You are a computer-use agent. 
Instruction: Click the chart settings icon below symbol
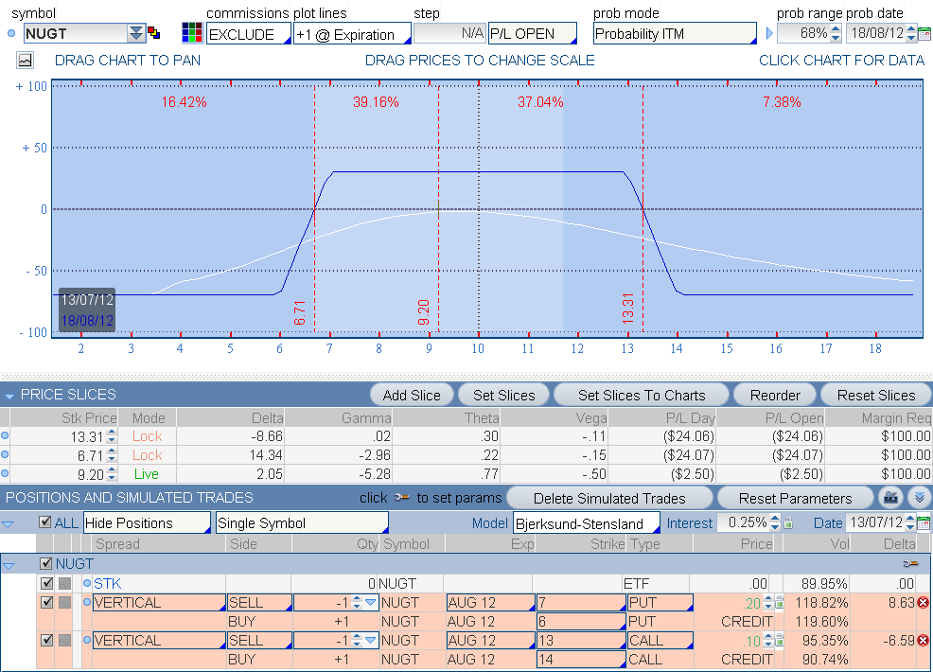click(25, 60)
